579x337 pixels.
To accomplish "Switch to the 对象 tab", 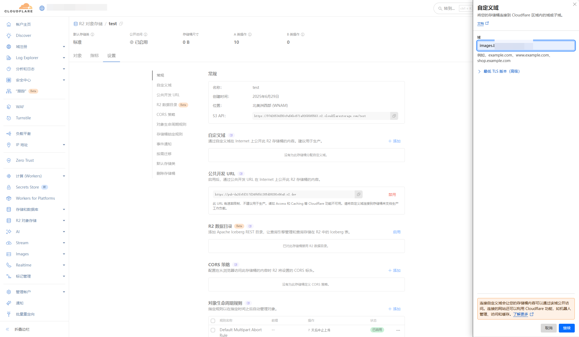I will point(78,56).
